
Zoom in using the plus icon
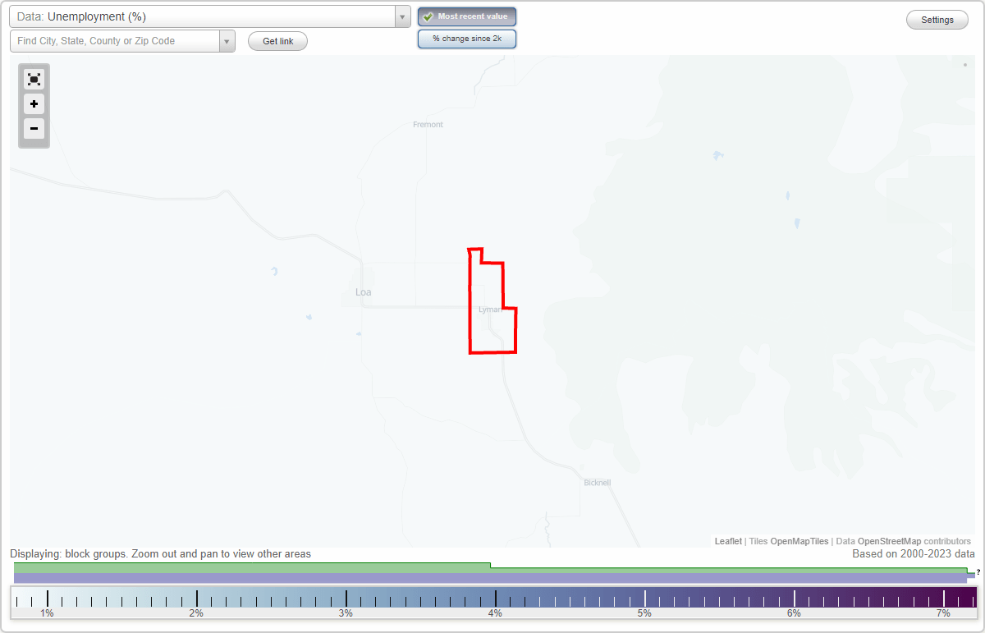34,104
